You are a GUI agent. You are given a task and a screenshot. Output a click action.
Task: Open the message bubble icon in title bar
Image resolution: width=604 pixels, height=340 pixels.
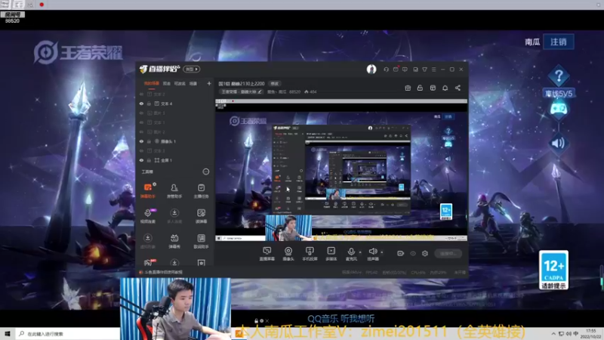(405, 70)
